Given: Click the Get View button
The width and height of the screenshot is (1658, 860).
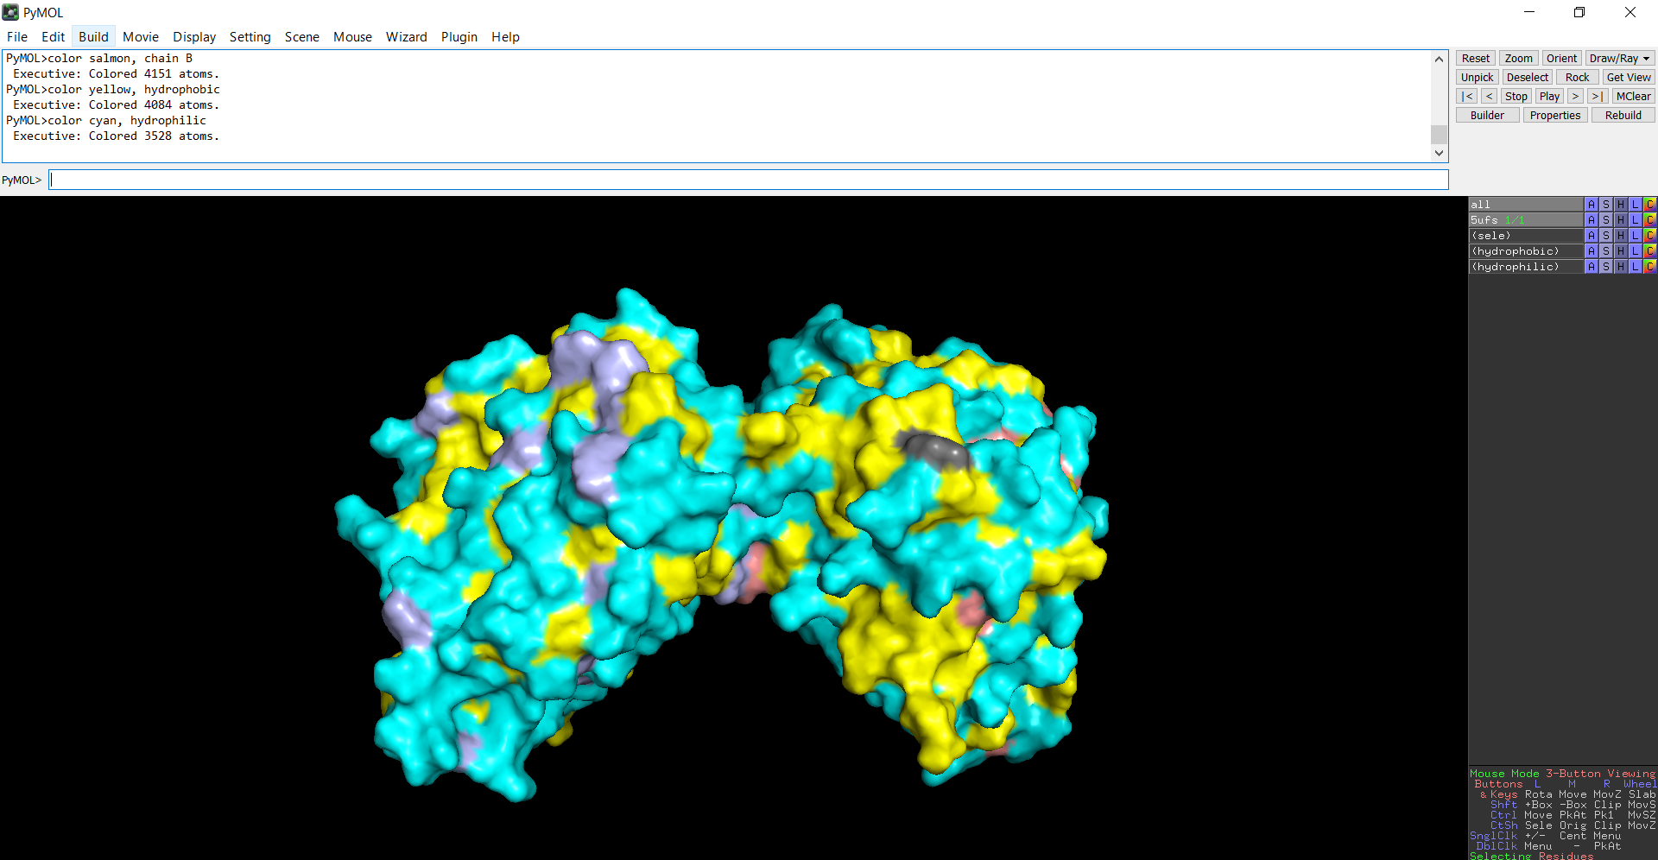Looking at the screenshot, I should tap(1629, 78).
